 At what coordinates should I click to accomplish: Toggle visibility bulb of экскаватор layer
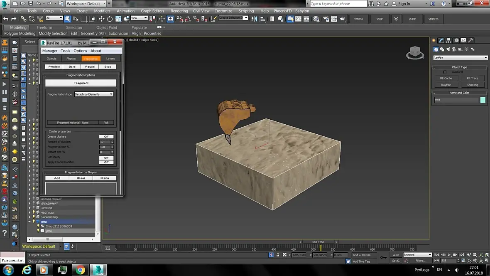[x=34, y=217]
